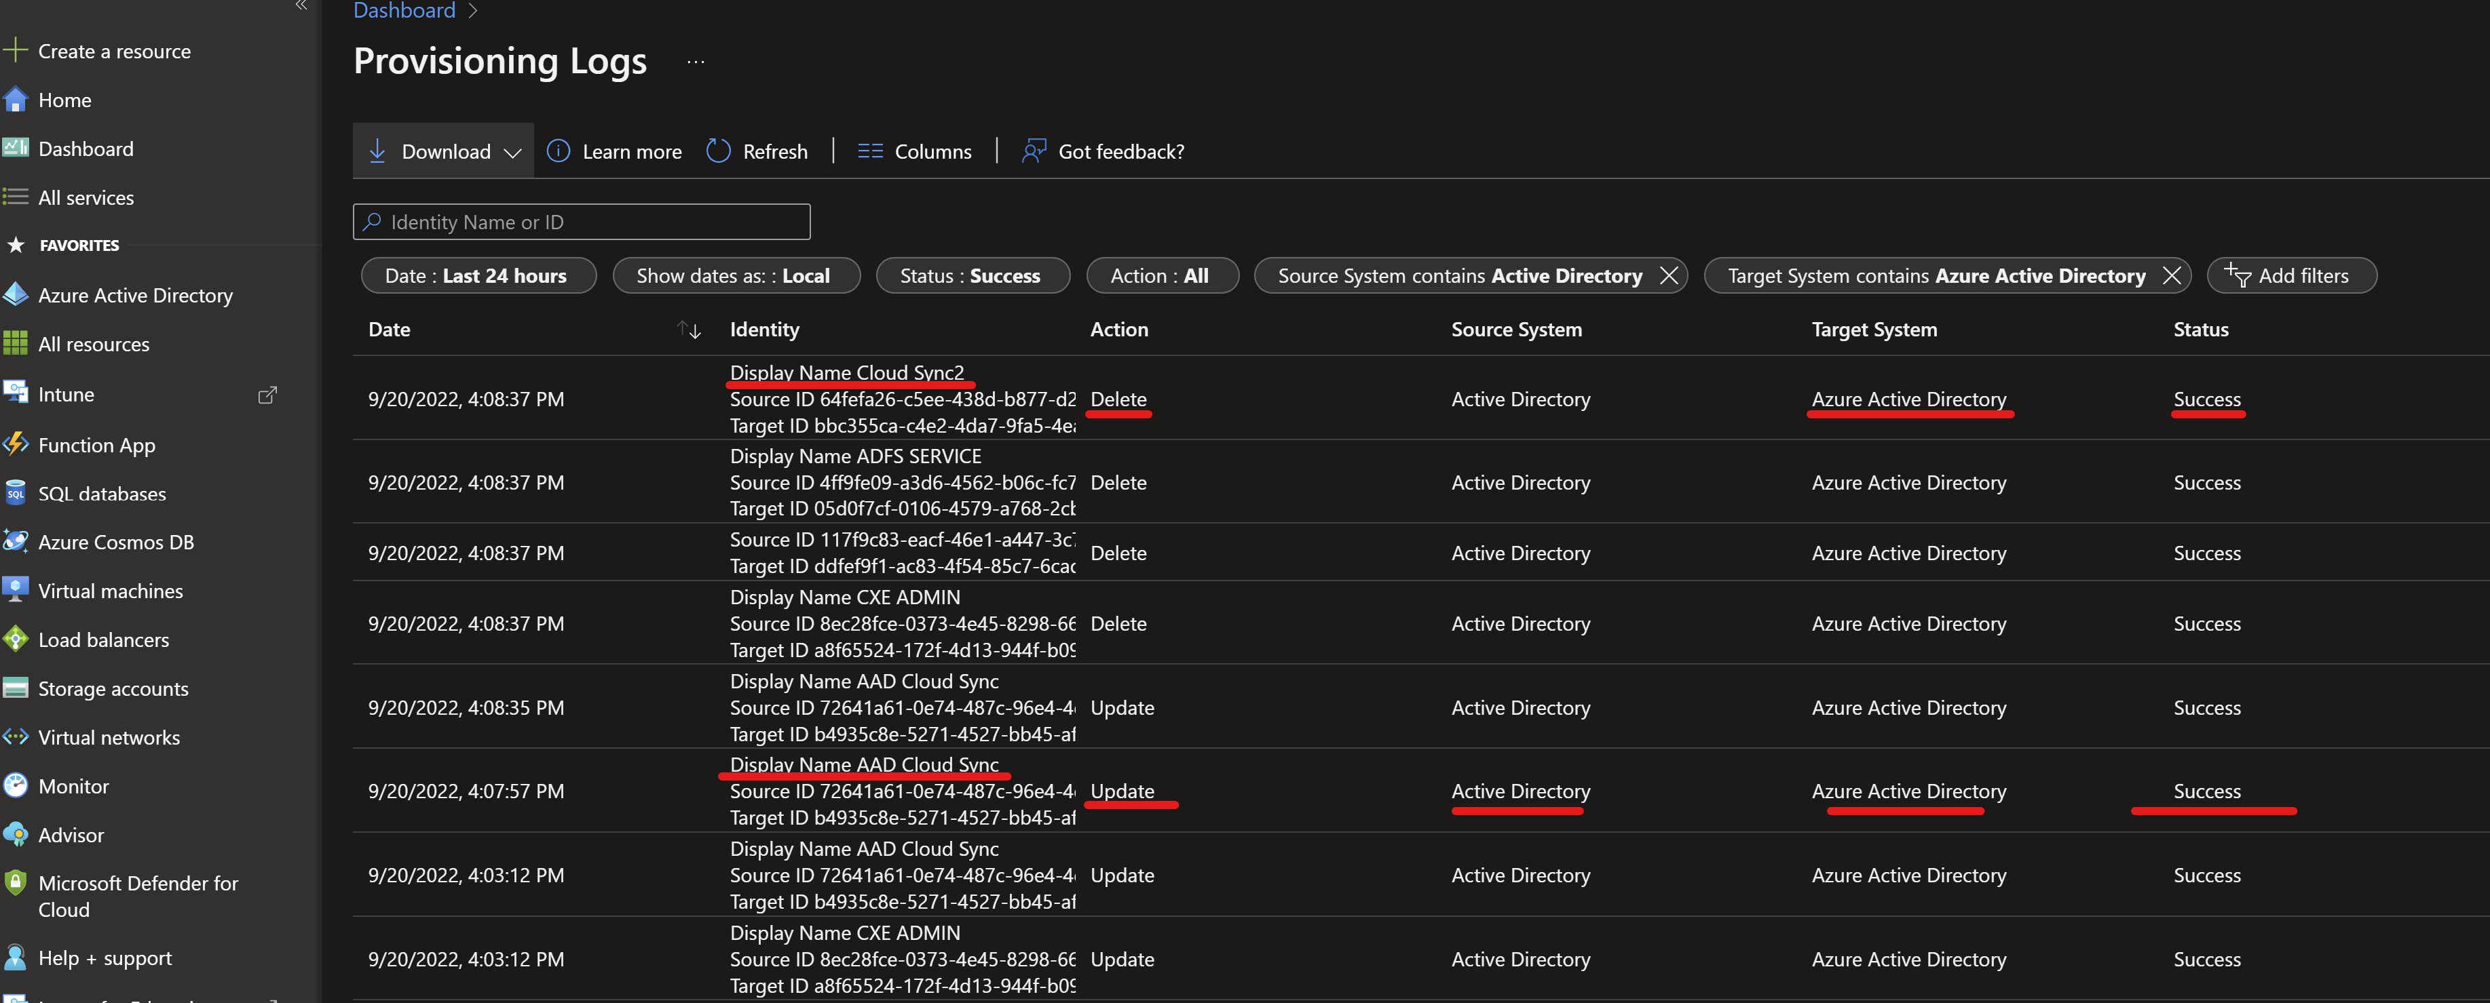Click the Azure Cosmos DB icon

(16, 541)
